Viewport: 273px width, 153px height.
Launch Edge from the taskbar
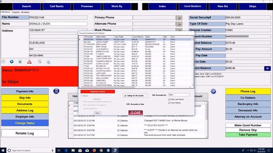pos(66,150)
